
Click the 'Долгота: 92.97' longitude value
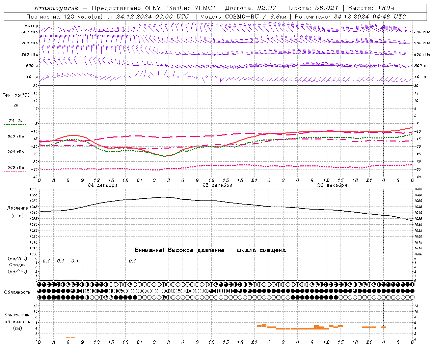point(250,8)
